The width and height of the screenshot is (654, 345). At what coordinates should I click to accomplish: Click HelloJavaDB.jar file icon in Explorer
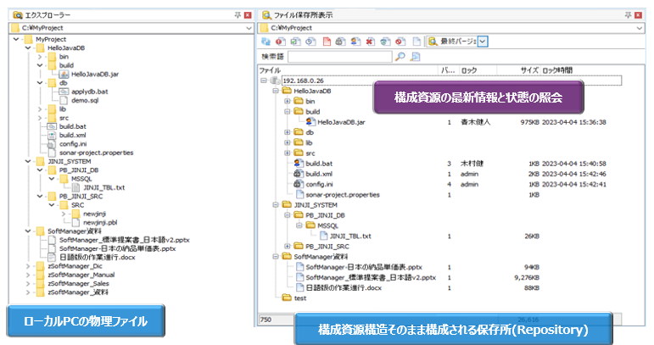click(x=64, y=75)
